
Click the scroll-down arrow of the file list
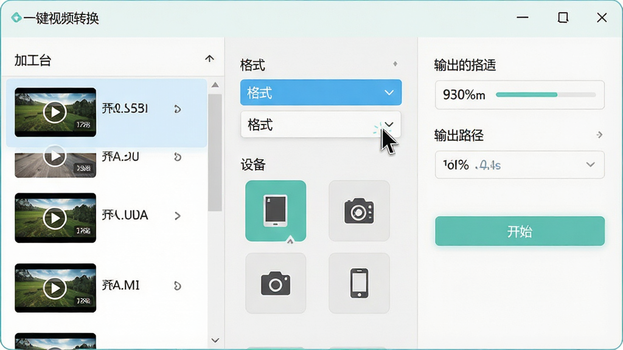tap(215, 340)
